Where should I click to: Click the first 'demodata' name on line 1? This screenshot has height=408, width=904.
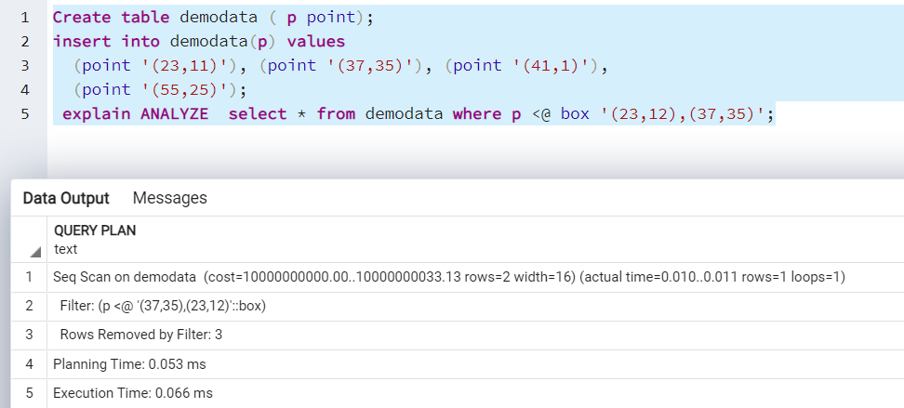219,18
